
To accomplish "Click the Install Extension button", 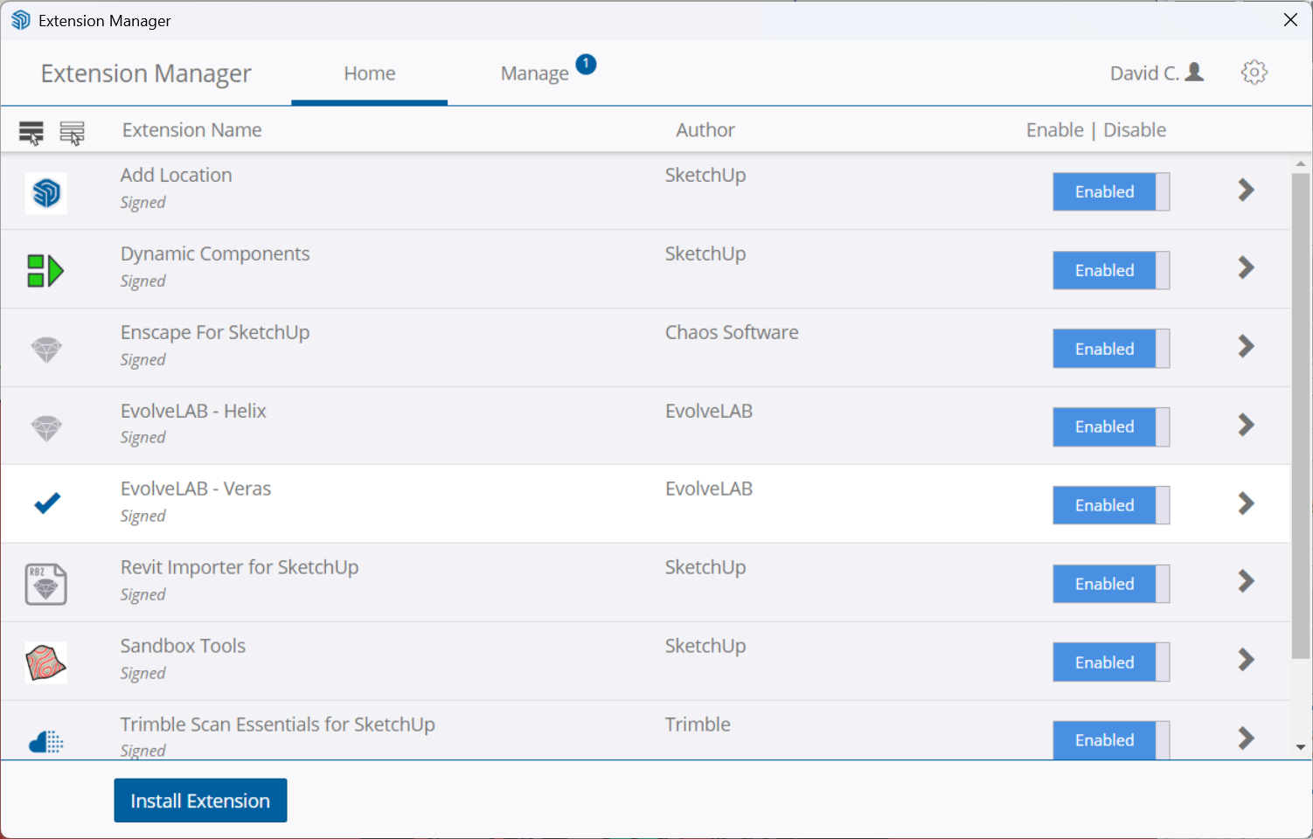I will point(200,801).
